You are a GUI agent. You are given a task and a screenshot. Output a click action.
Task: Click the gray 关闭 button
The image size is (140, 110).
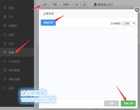coord(111,103)
